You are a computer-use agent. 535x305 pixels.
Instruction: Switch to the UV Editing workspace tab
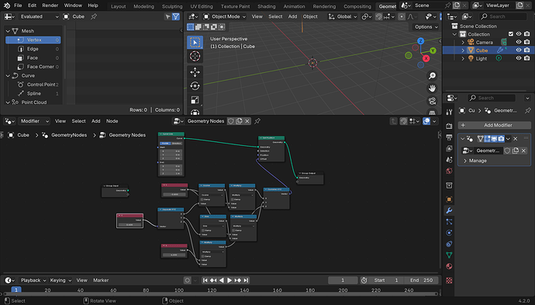tap(202, 6)
